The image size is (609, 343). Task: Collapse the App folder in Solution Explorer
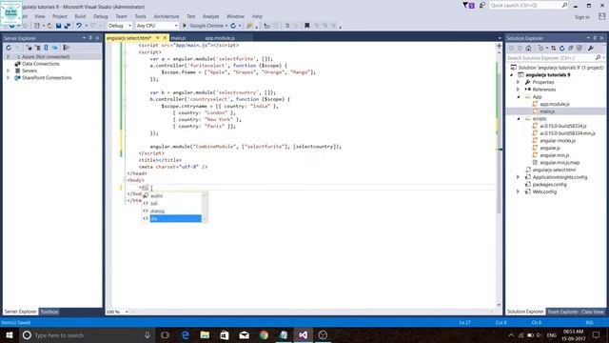[x=518, y=97]
